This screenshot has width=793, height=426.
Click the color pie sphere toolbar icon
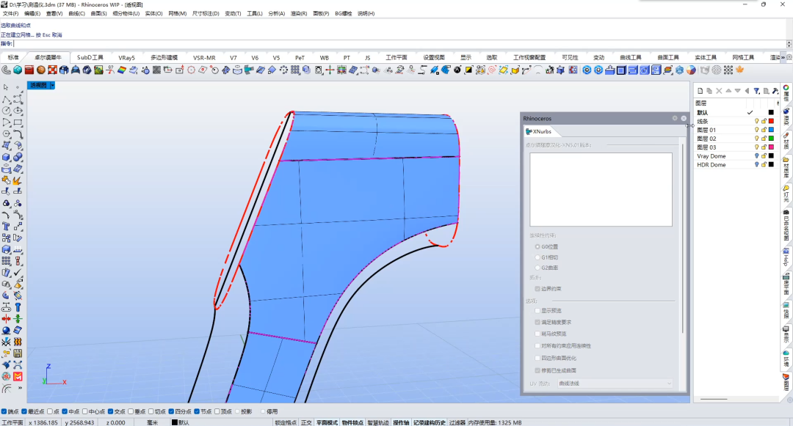pyautogui.click(x=691, y=70)
